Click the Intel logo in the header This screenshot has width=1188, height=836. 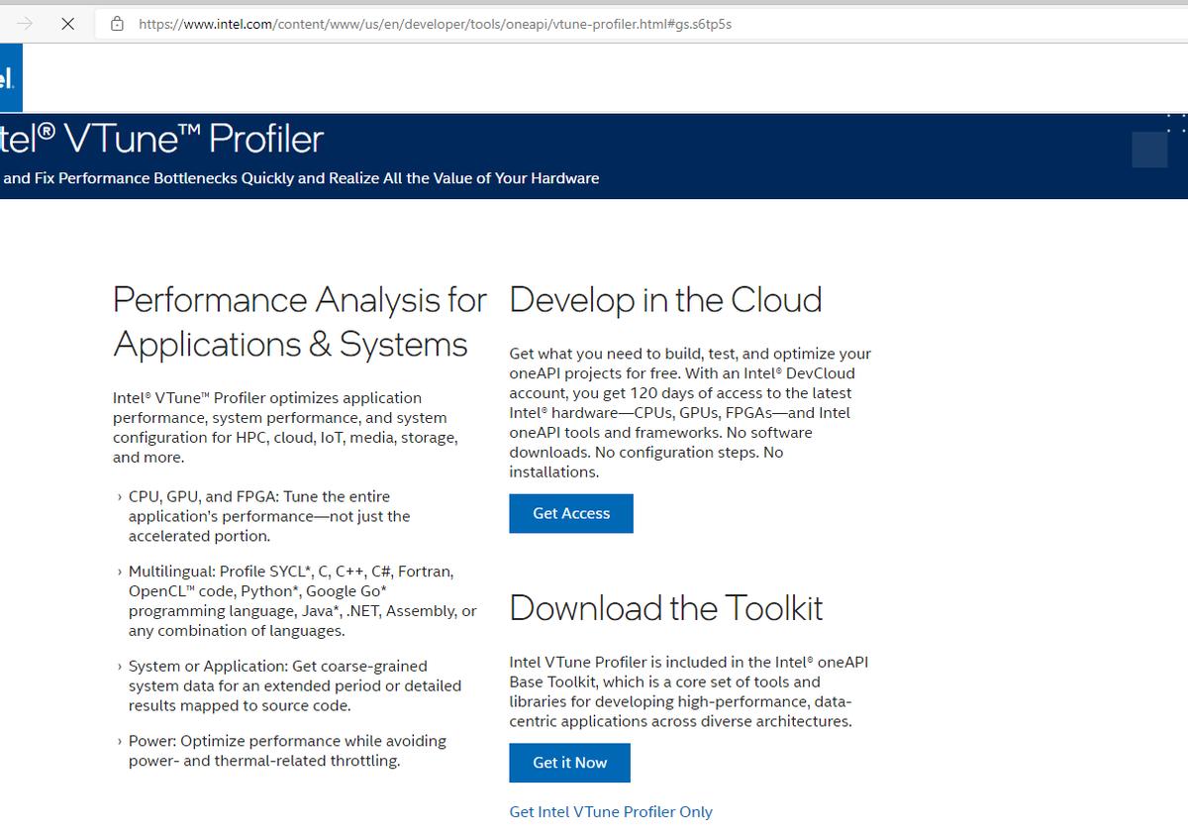tap(10, 81)
